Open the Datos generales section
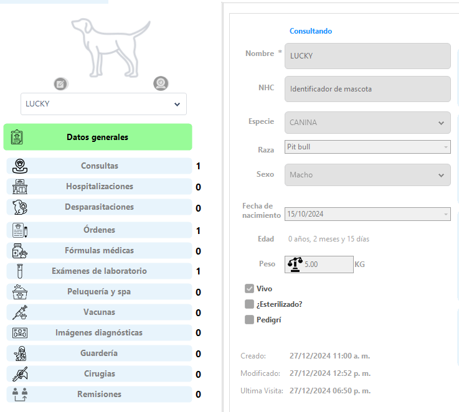This screenshot has height=412, width=459. tap(98, 137)
